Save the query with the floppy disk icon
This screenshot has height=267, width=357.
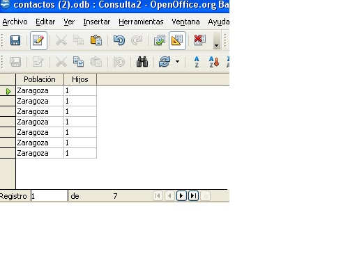[x=15, y=40]
